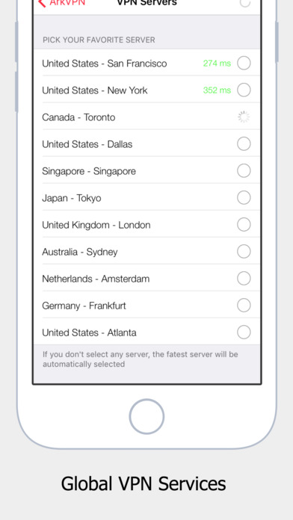Tap the iPhone home button
Viewport: 293px width, 520px height.
146,417
